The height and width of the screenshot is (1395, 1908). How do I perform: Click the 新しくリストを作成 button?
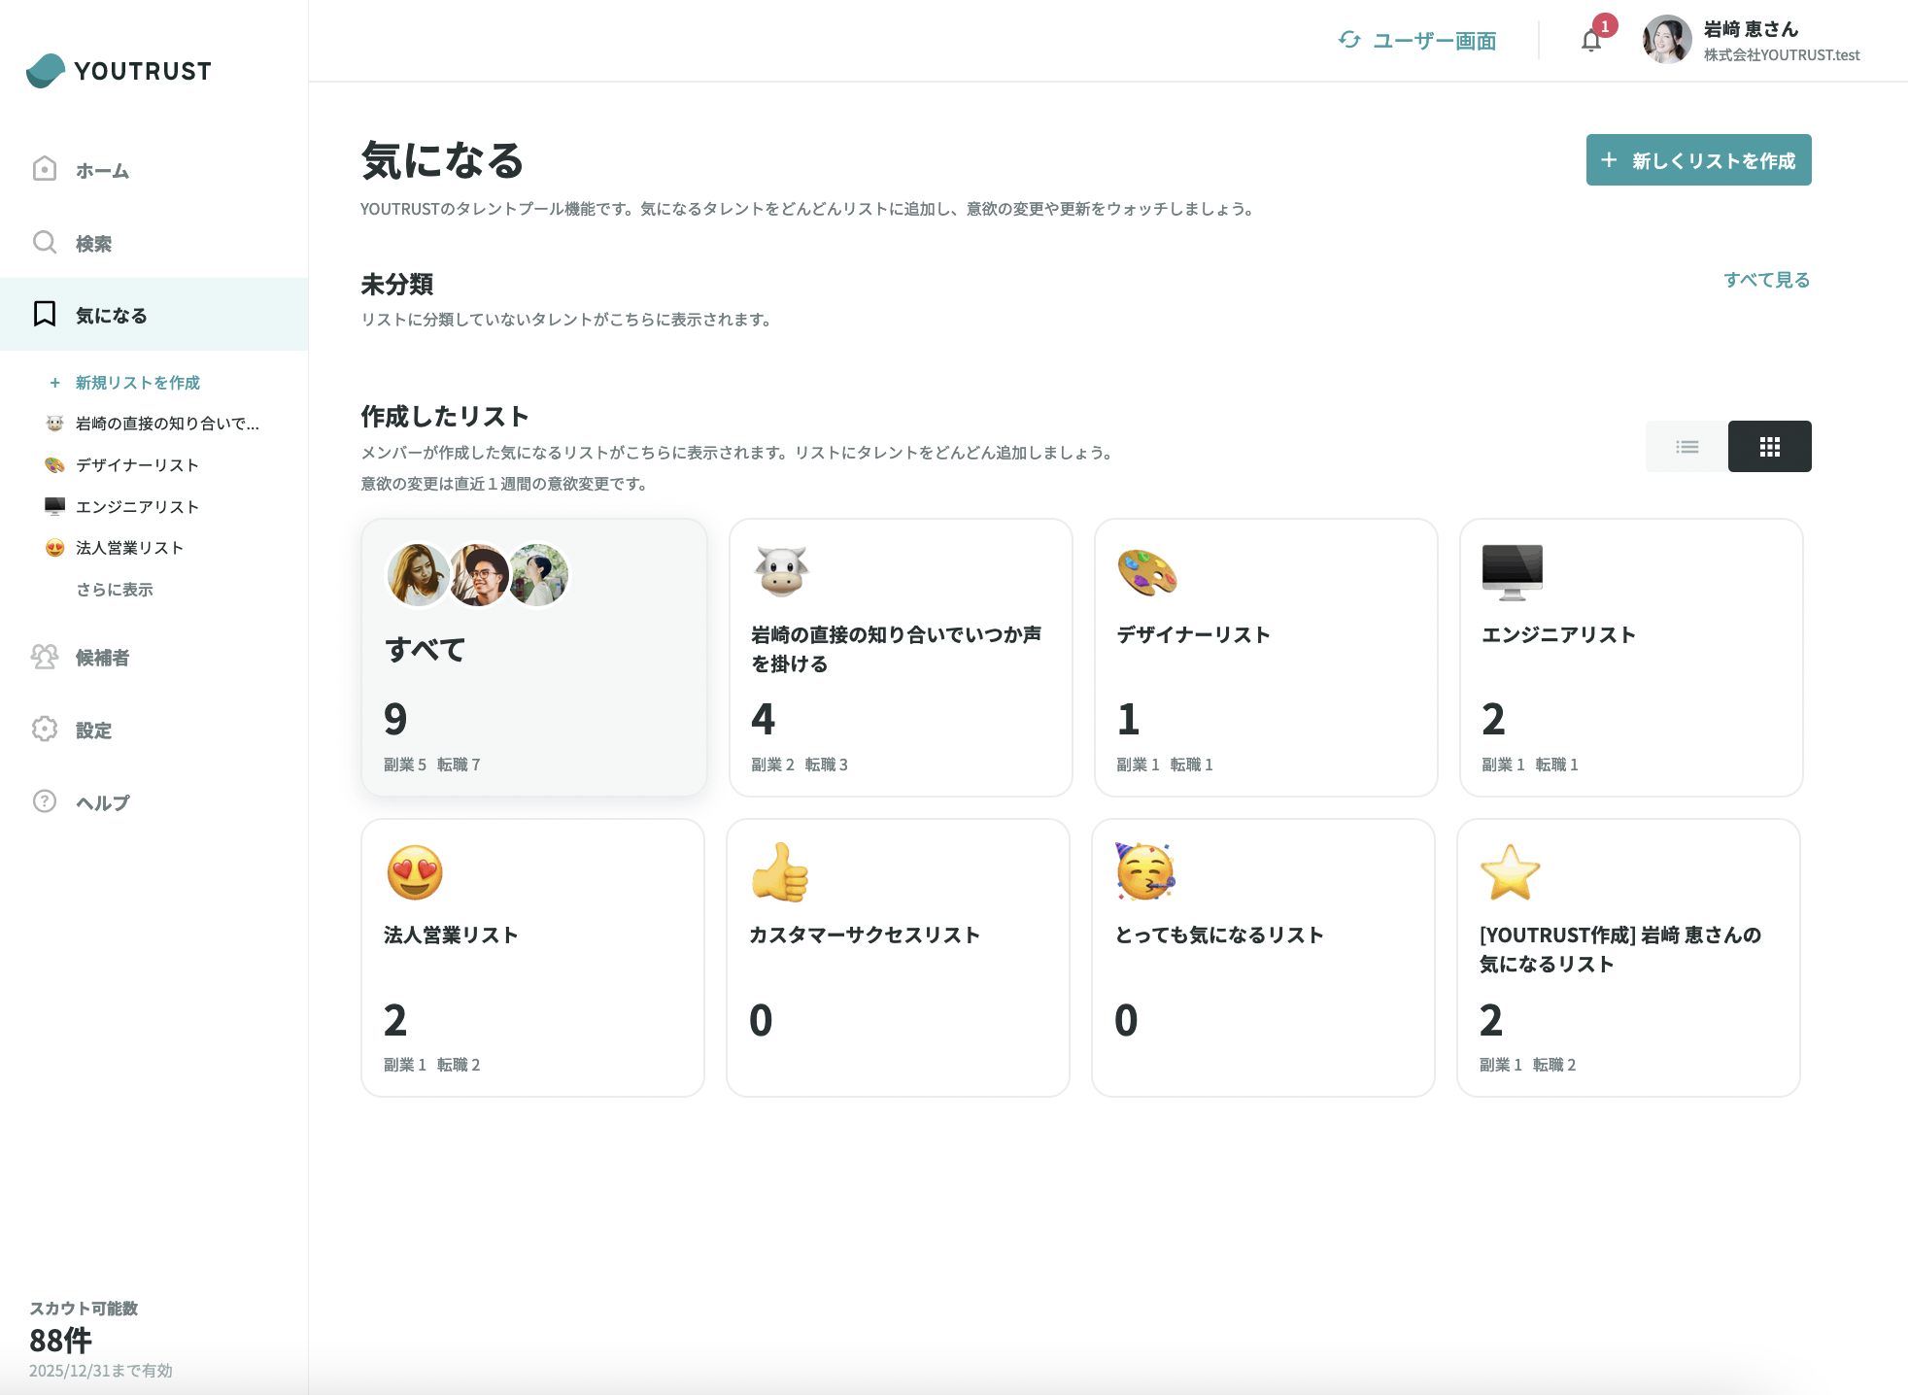[1698, 160]
